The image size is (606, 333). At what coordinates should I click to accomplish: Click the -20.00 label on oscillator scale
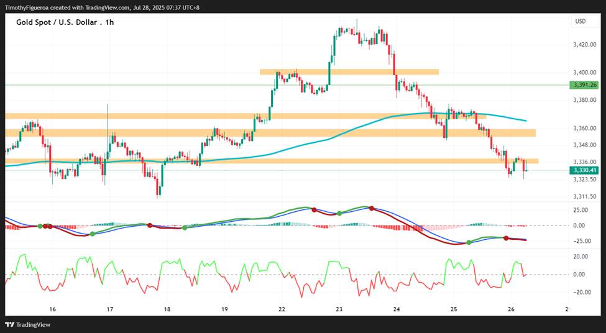[x=581, y=293]
